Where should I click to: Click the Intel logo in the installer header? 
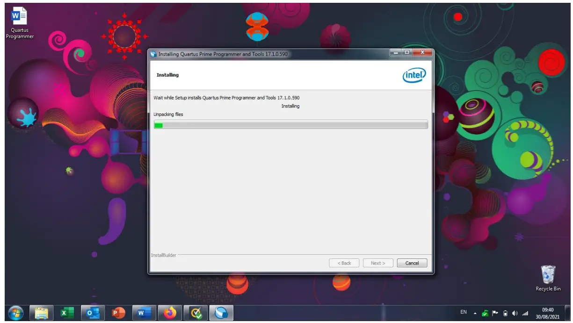pos(414,75)
